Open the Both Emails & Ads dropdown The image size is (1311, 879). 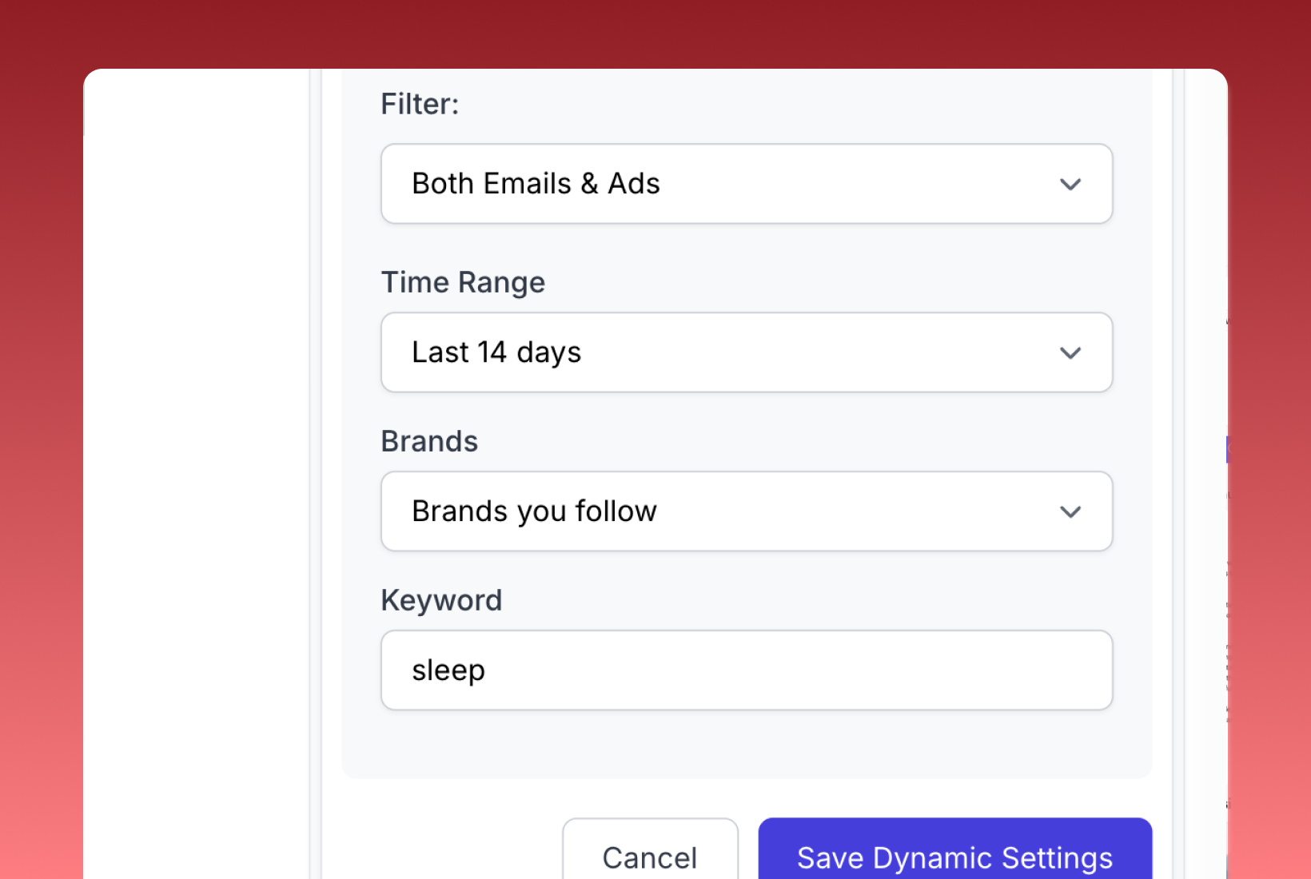(747, 184)
